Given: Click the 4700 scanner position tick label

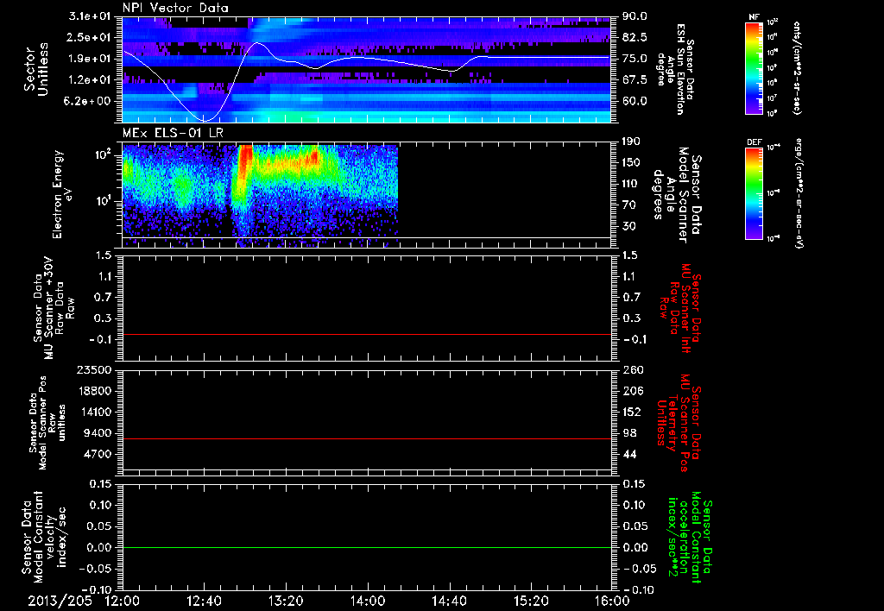Looking at the screenshot, I should [x=99, y=454].
